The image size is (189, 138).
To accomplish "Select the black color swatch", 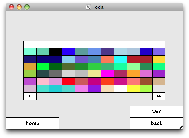I will (x=56, y=52).
